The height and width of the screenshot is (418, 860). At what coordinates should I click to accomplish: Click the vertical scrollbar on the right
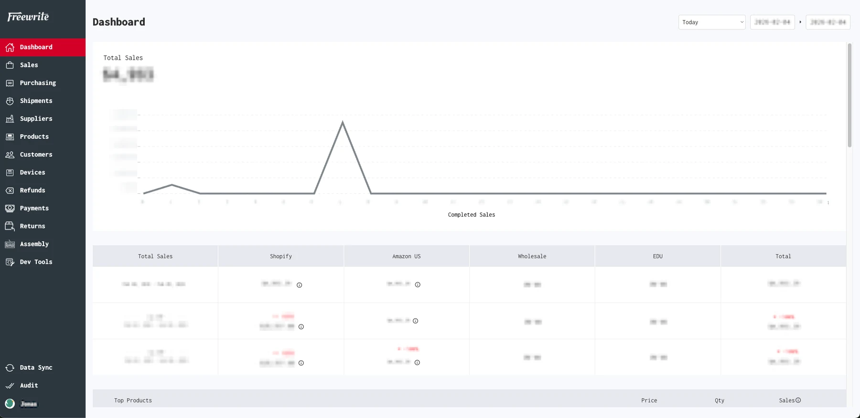coord(849,95)
